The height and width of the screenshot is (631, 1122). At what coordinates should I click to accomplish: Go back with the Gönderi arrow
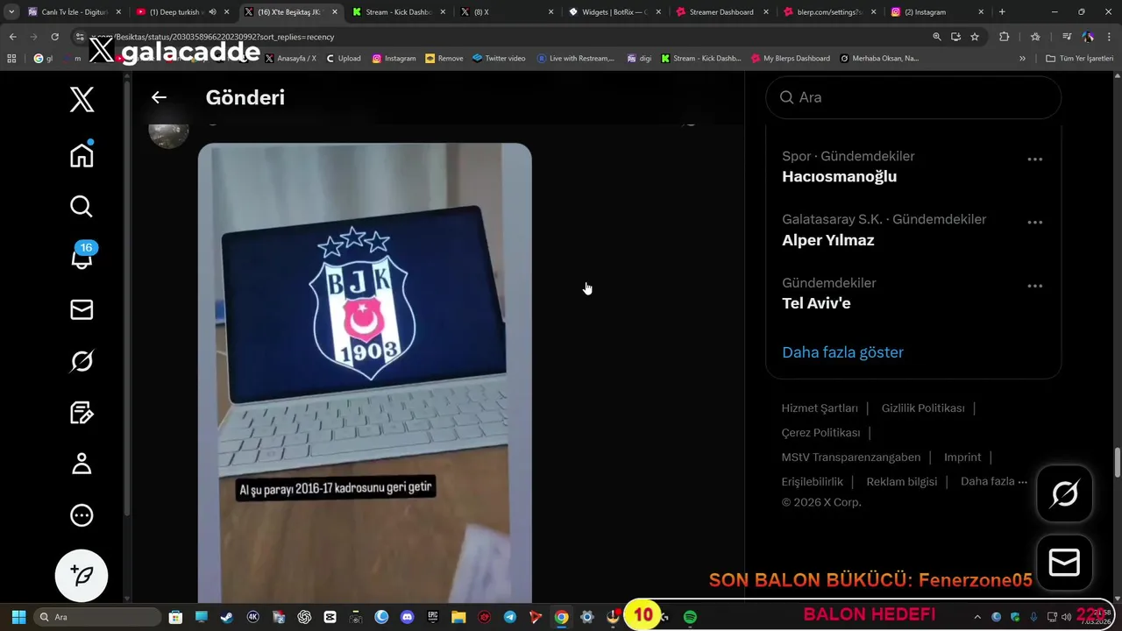click(159, 97)
